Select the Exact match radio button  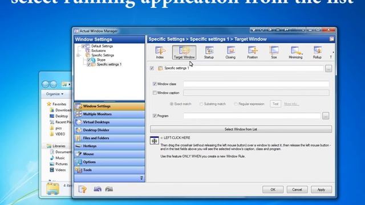click(172, 104)
